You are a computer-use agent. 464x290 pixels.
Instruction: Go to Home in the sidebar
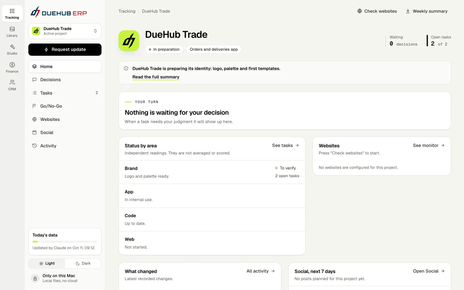click(x=65, y=66)
